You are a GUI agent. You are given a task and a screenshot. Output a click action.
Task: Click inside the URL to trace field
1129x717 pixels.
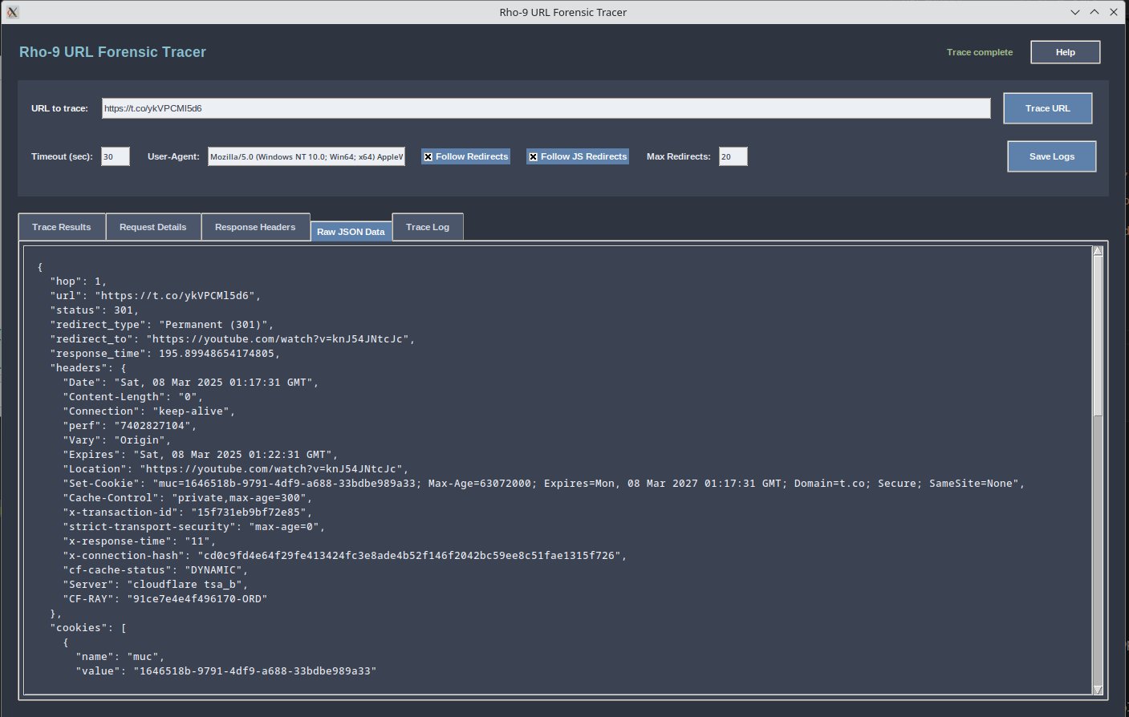[x=546, y=108]
